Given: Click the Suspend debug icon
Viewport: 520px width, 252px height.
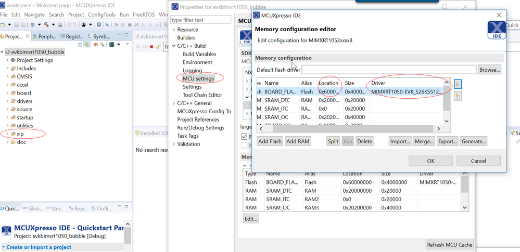Looking at the screenshot, I should click(123, 24).
